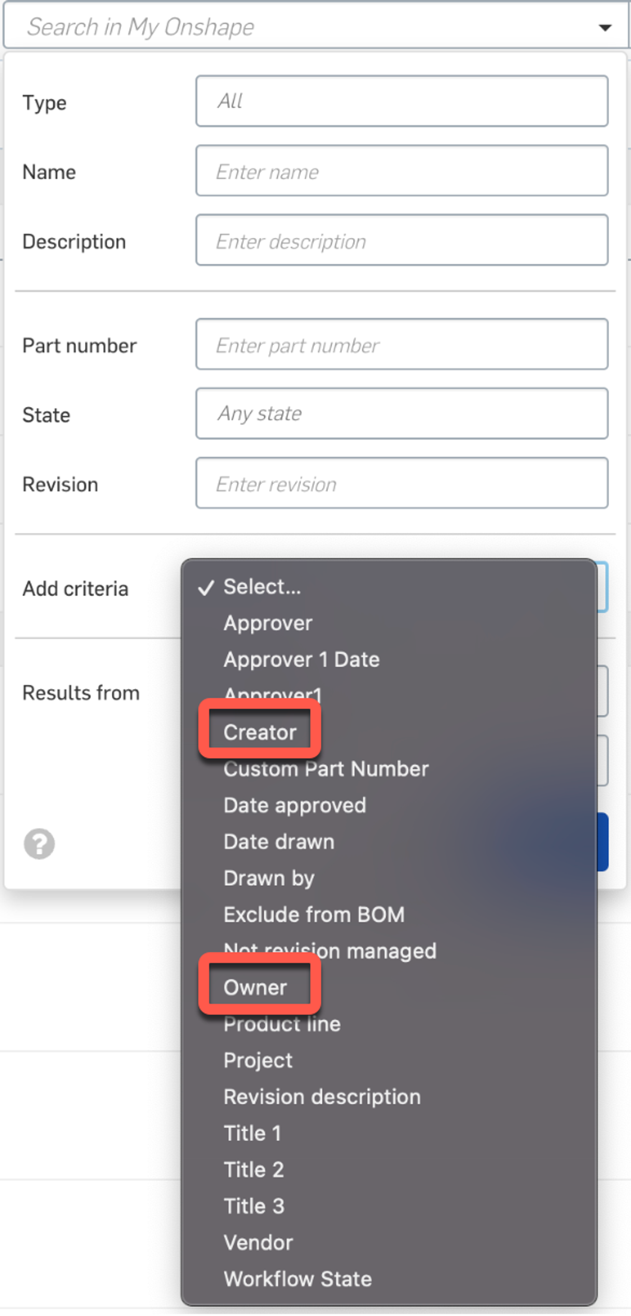
Task: Choose Creator from criteria list
Action: [259, 732]
